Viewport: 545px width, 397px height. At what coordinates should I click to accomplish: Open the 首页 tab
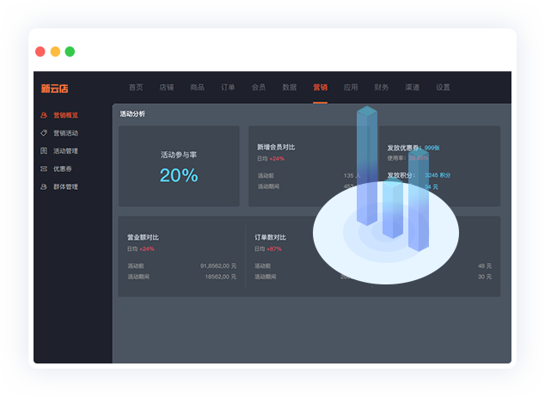click(136, 88)
